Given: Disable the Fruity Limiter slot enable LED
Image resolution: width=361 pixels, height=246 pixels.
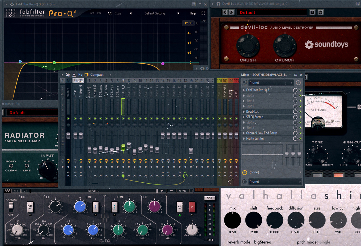Looking at the screenshot, I should (x=300, y=139).
